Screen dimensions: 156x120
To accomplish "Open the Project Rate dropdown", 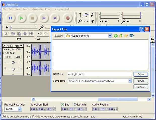I will point(20,109).
